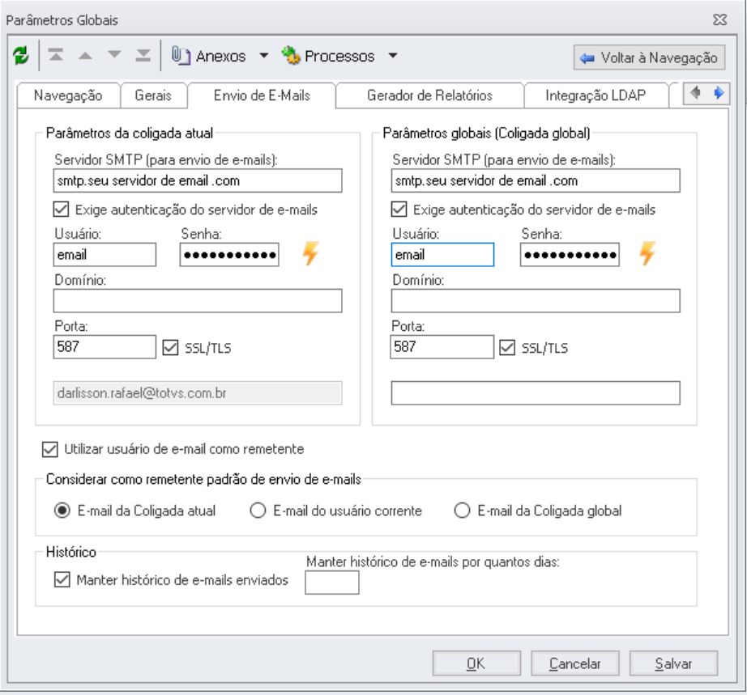Click the history days input field
Image resolution: width=747 pixels, height=695 pixels.
(332, 583)
